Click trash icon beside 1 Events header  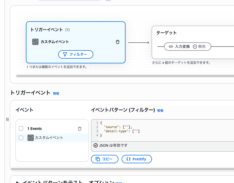(80, 129)
